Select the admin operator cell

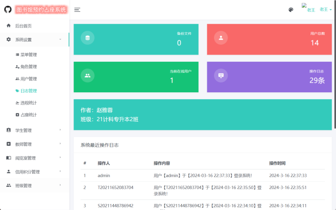[x=104, y=175]
